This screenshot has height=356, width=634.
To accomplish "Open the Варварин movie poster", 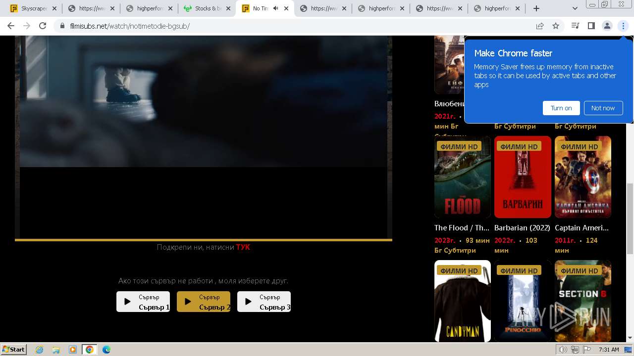I will pos(523,177).
